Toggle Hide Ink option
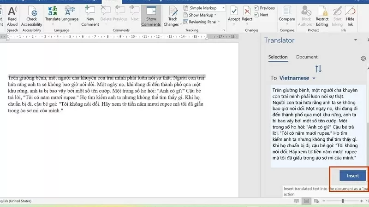Image resolution: width=369 pixels, height=207 pixels. (350, 14)
